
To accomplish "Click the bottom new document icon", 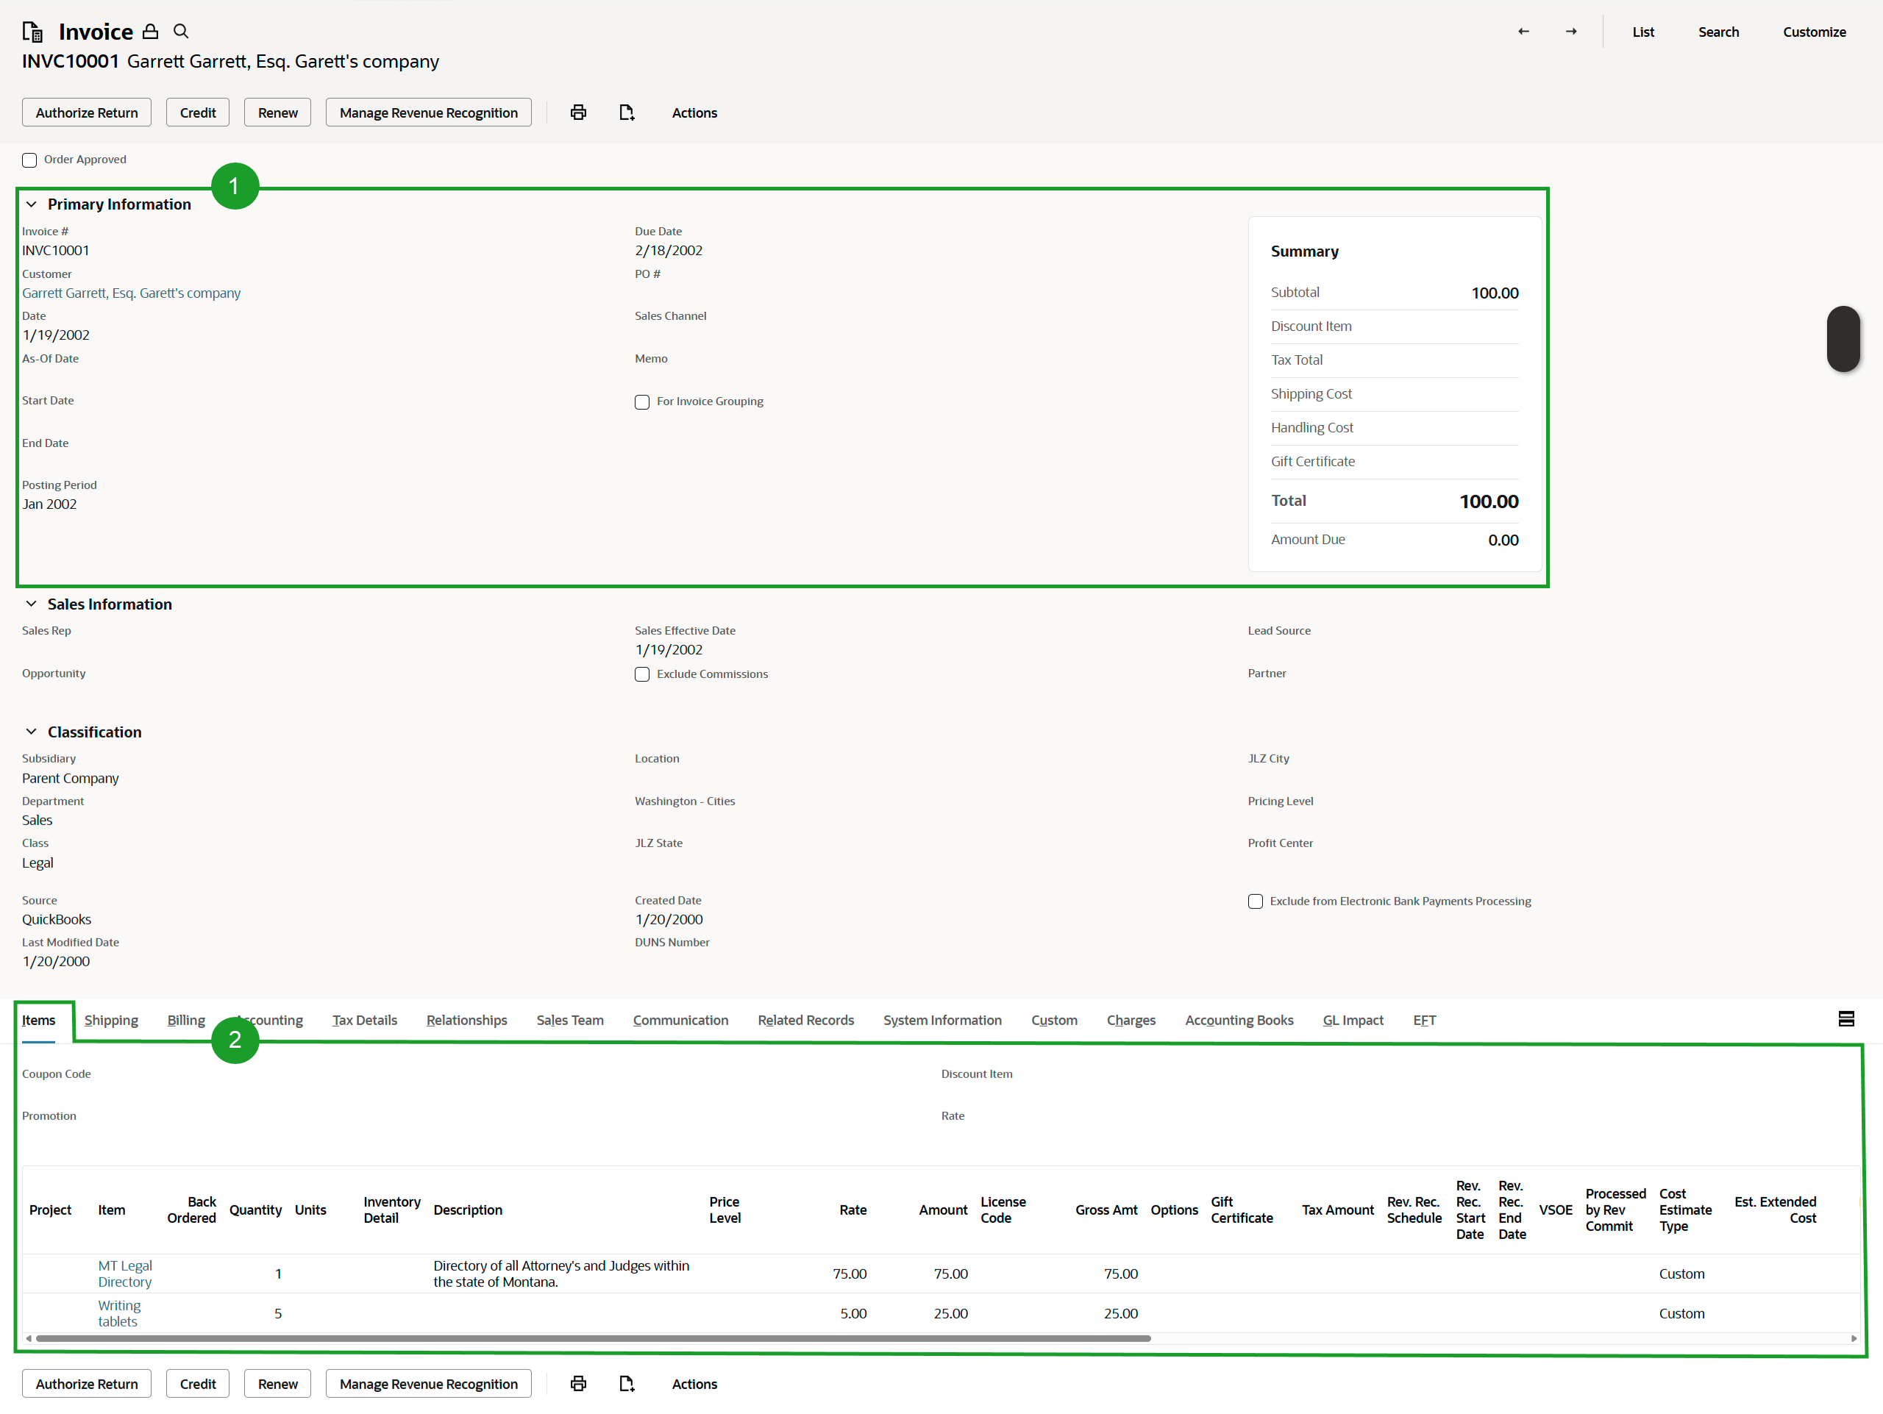I will 627,1383.
